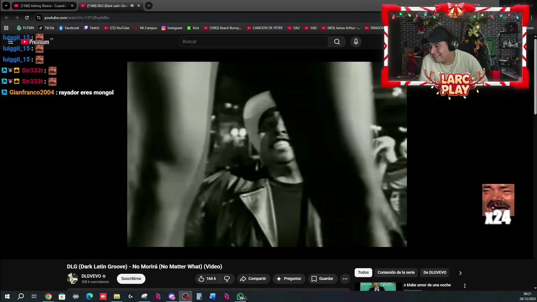This screenshot has width=537, height=302.
Task: Open the CANCION DE PETER bookmark
Action: click(x=264, y=28)
